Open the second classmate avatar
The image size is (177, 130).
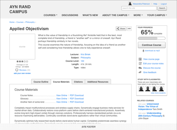click(148, 89)
